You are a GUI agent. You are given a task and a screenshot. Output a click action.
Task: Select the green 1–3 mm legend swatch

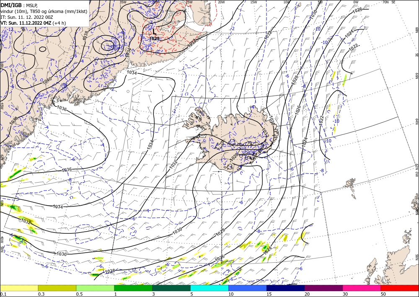133,288
